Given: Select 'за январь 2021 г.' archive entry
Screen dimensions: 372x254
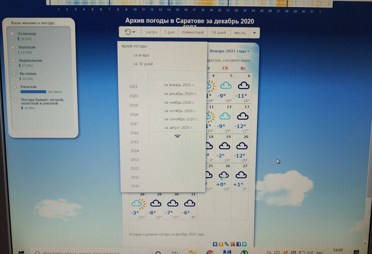Looking at the screenshot, I should tap(179, 85).
